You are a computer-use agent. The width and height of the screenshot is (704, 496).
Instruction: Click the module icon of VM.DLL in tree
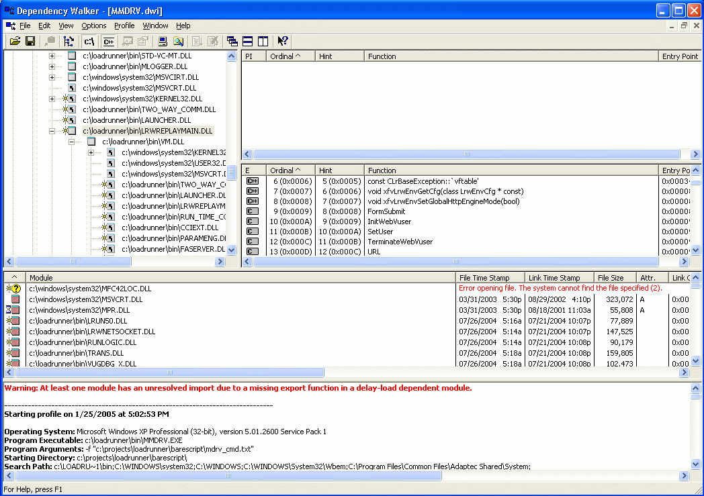click(91, 142)
